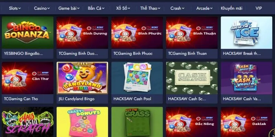The height and width of the screenshot is (137, 275).
Task: Open the Cut the Grass game image
Action: click(137, 122)
